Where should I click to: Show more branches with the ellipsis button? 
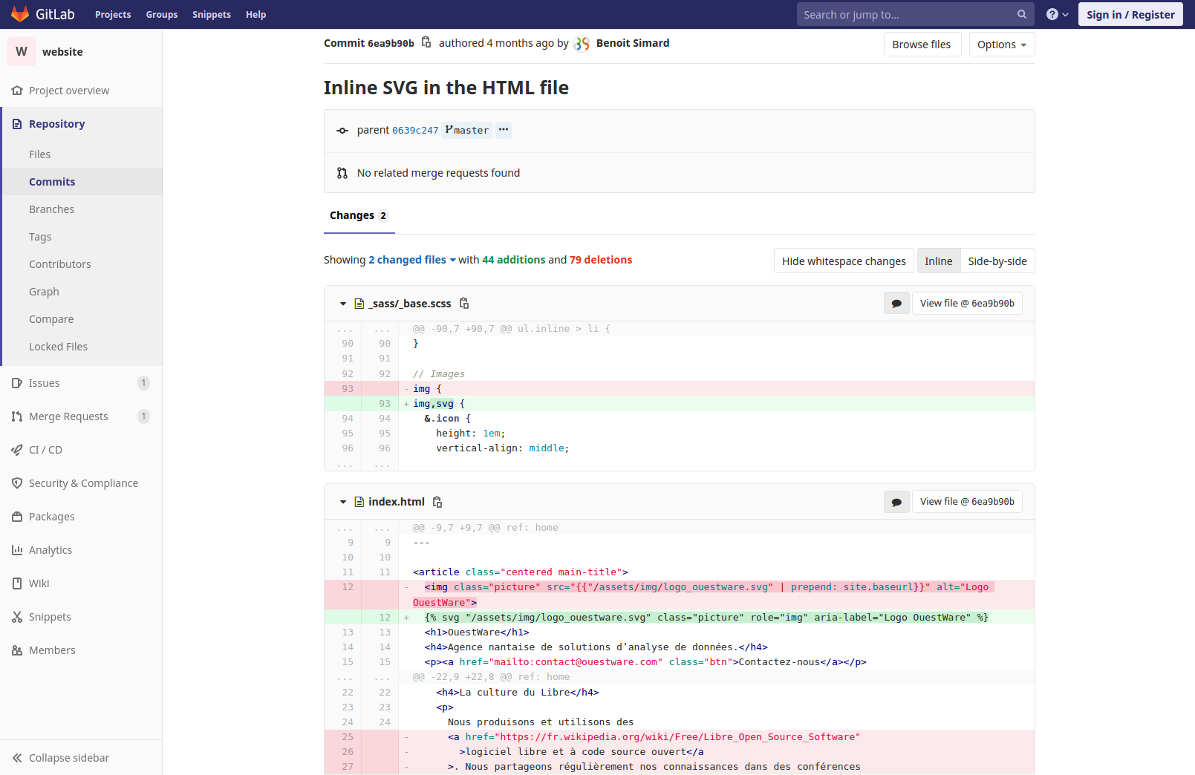(504, 130)
